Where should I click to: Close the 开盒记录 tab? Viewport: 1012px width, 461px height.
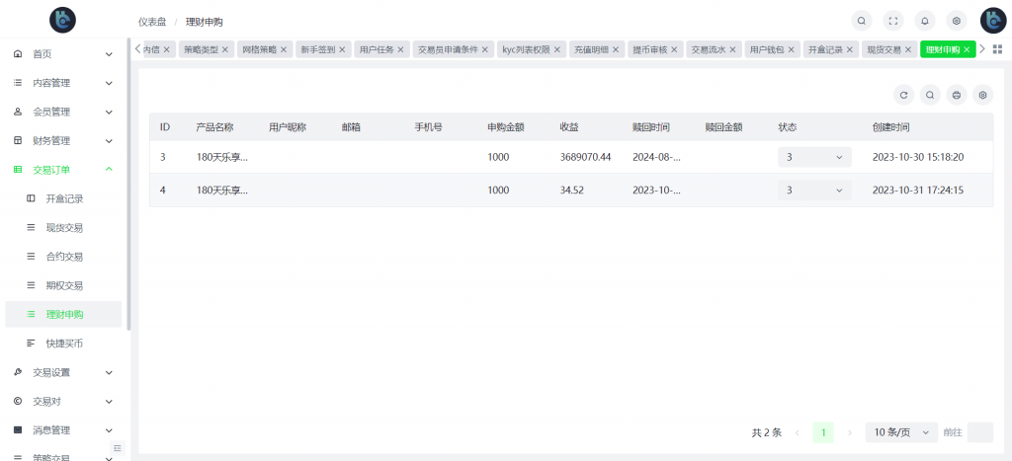(849, 49)
